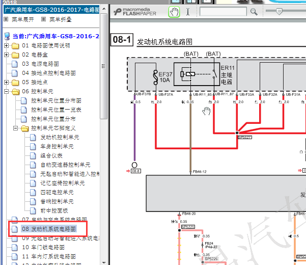Click the page icon of 组合仪表
This screenshot has width=306, height=265.
33,156
